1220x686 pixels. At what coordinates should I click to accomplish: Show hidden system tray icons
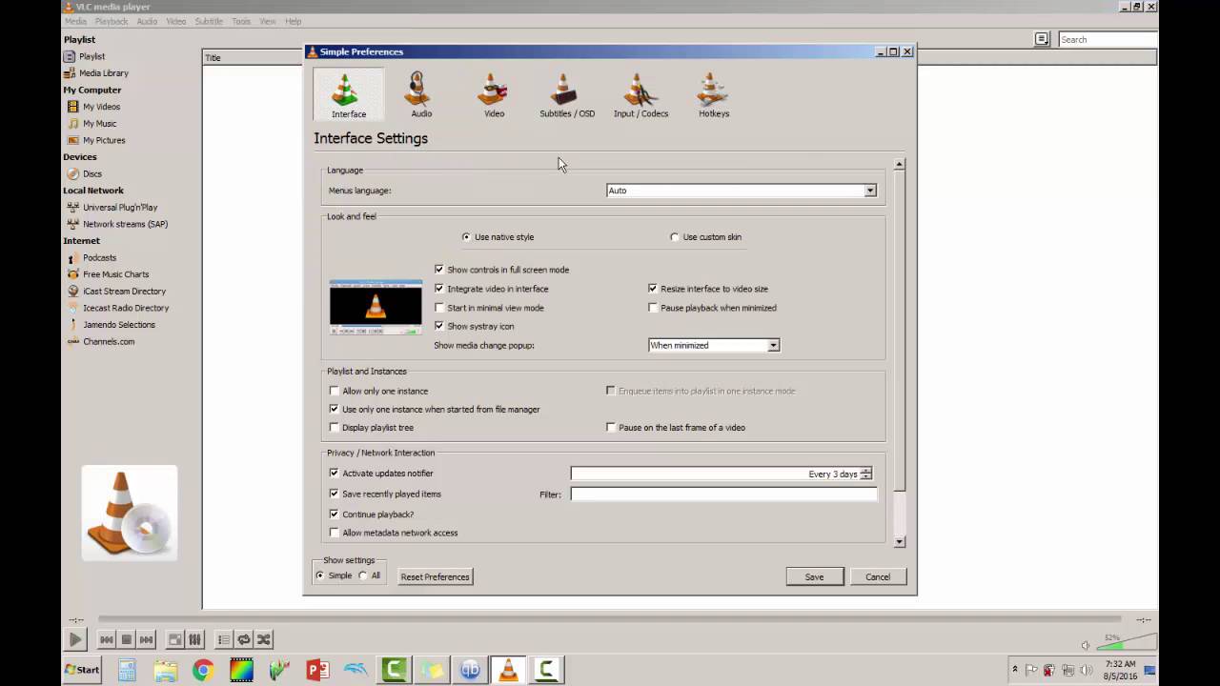click(1014, 670)
